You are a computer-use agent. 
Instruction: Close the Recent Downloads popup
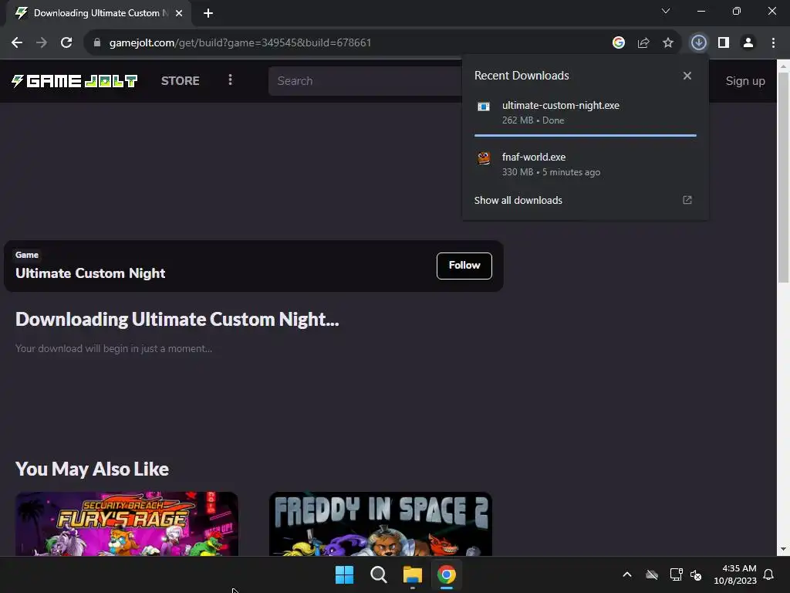[x=687, y=76]
